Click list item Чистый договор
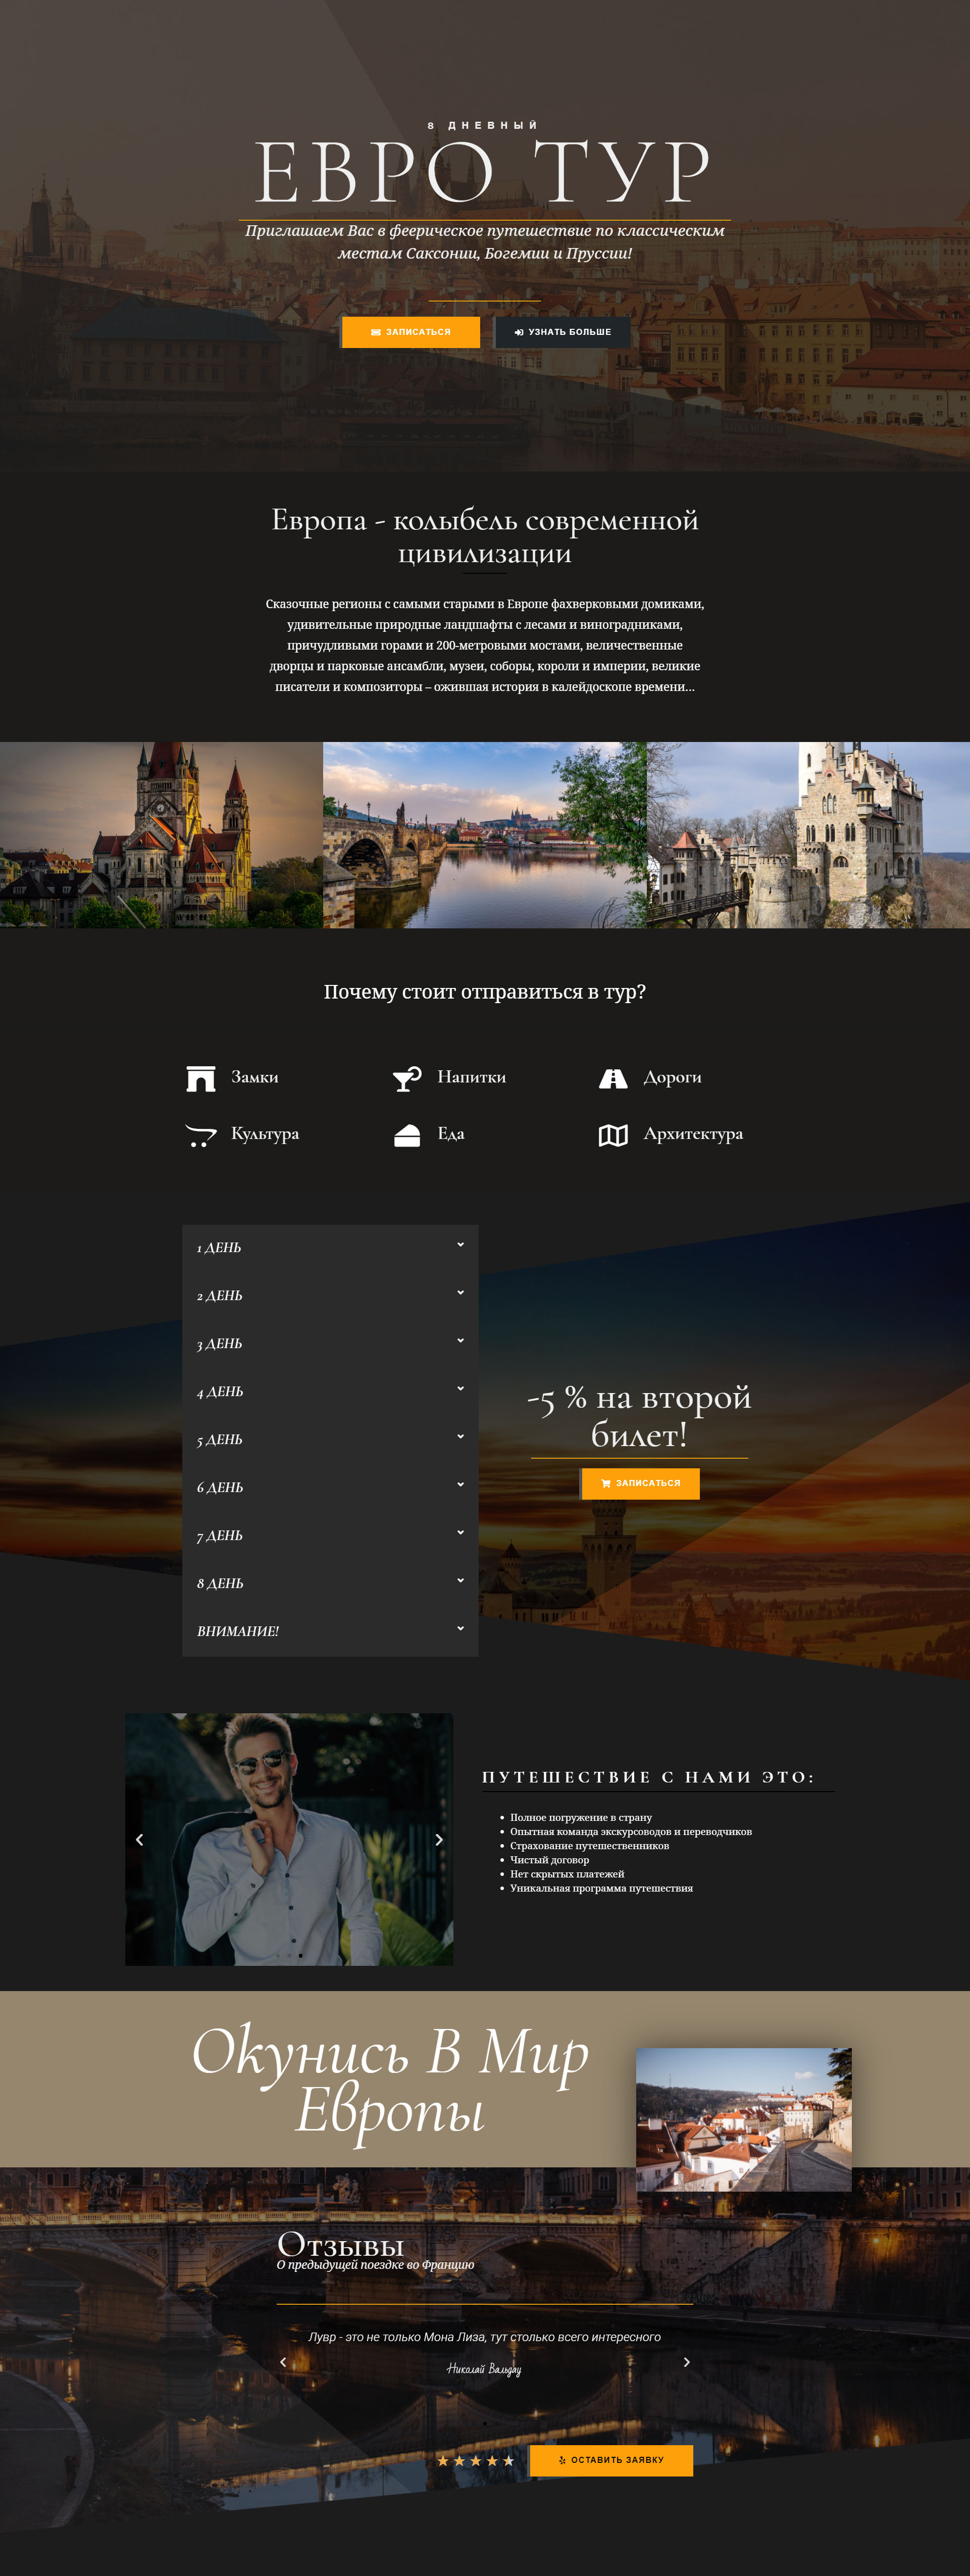Viewport: 970px width, 2576px height. click(x=549, y=1860)
